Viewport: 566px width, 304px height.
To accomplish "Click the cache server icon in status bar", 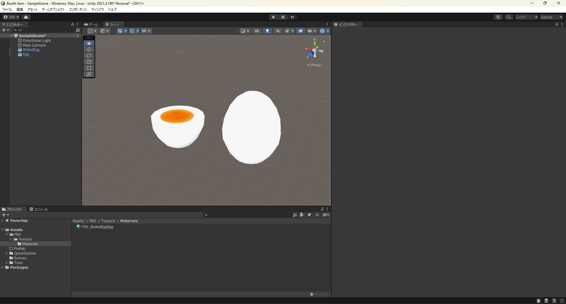I will [x=546, y=301].
